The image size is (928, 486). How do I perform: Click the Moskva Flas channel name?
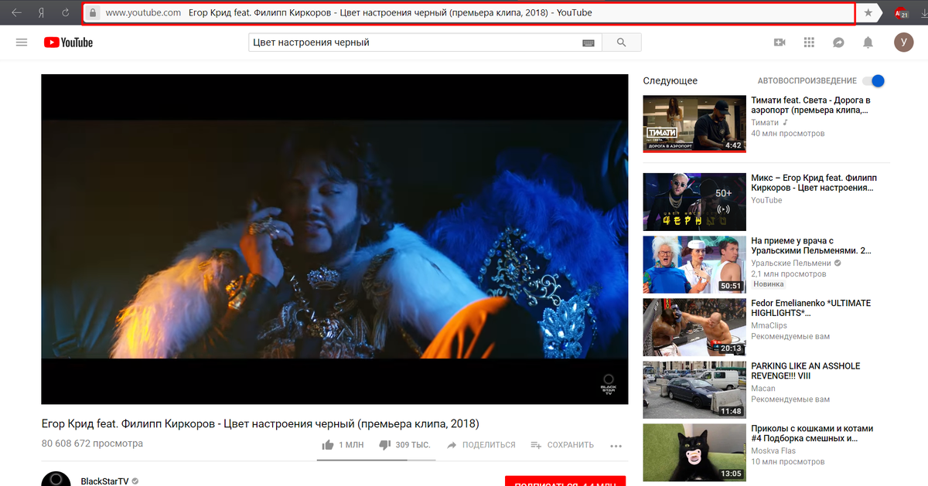pos(773,451)
